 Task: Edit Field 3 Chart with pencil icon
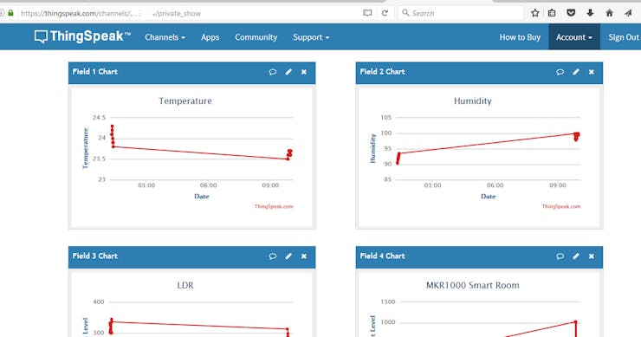pyautogui.click(x=288, y=256)
